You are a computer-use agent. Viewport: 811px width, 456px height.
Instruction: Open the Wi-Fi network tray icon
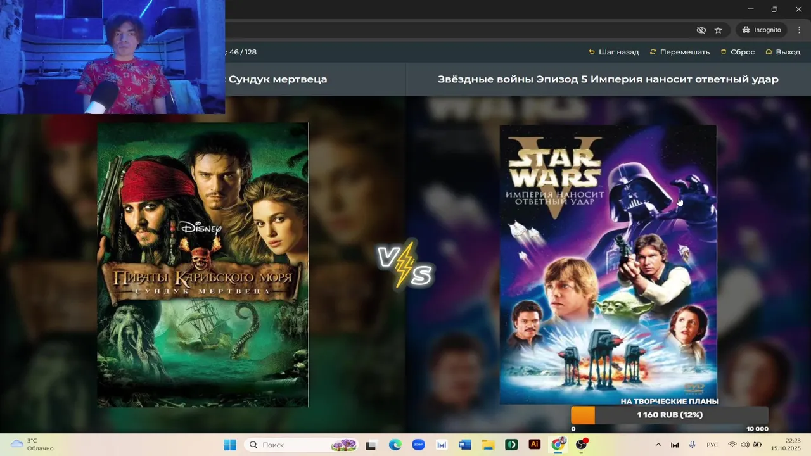(732, 445)
